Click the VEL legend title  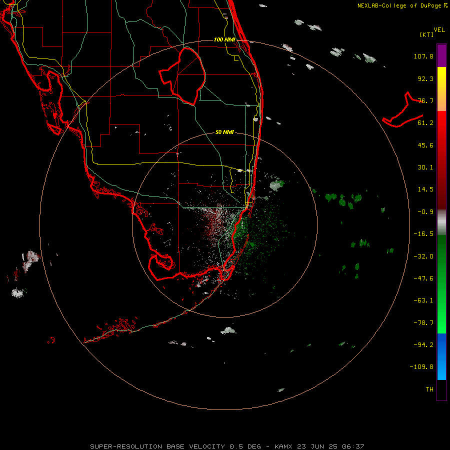(x=439, y=30)
